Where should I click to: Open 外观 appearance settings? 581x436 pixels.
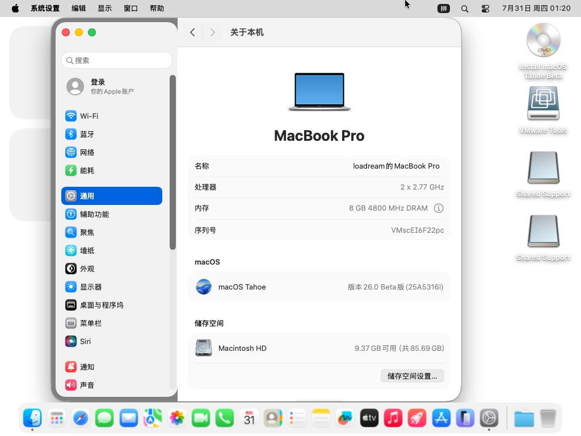pos(112,269)
